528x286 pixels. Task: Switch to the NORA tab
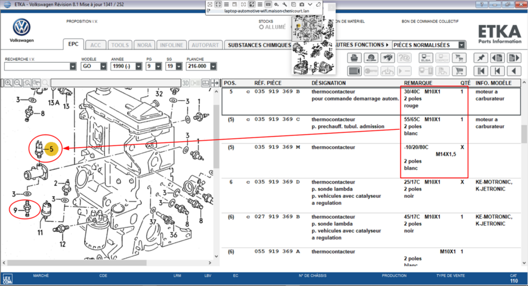(x=144, y=45)
